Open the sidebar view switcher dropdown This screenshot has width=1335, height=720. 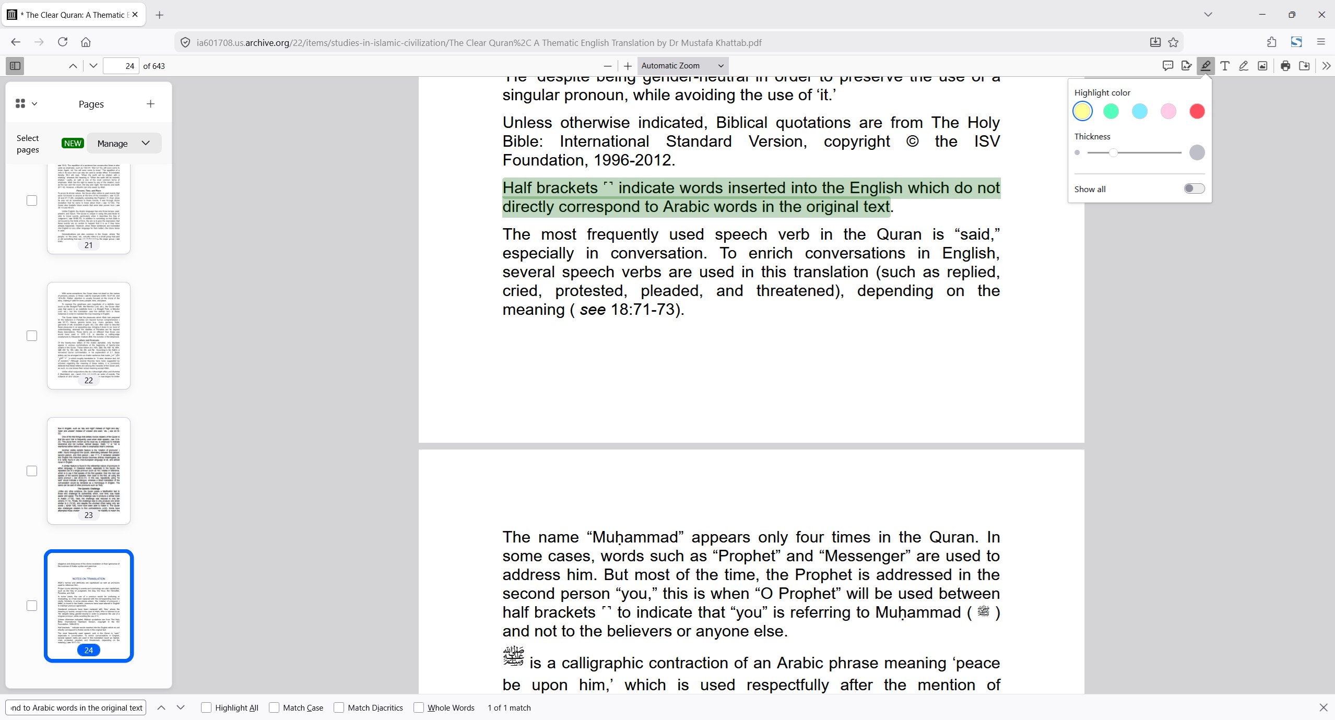(26, 104)
